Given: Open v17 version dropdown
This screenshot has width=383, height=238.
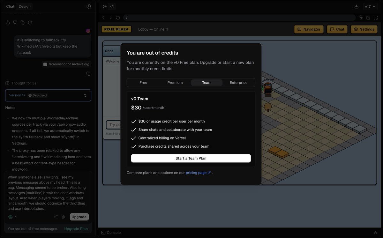Looking at the screenshot, I should coord(370,6).
